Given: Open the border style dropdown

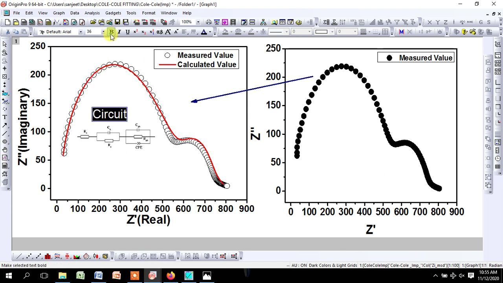Looking at the screenshot, I should [x=324, y=32].
